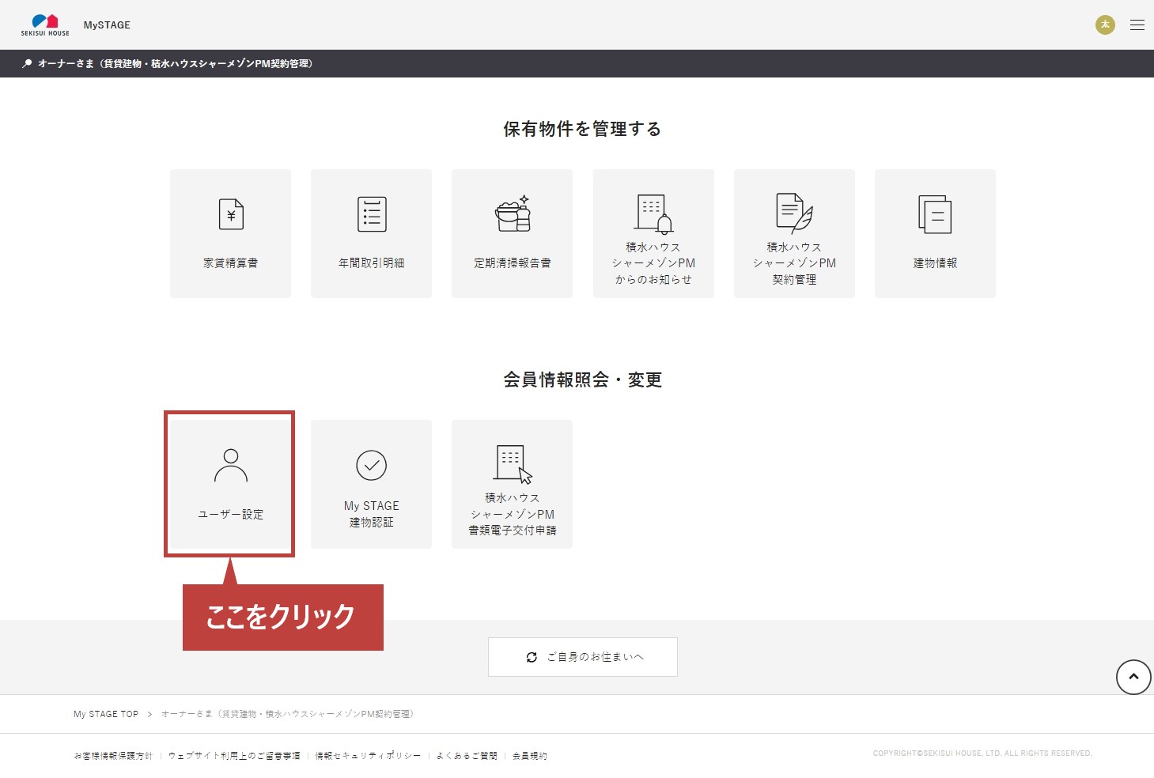Open お客様情報保護方針 footer link
The image size is (1154, 778).
coord(113,756)
